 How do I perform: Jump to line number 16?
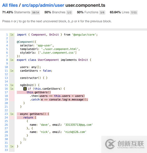coord(6,89)
